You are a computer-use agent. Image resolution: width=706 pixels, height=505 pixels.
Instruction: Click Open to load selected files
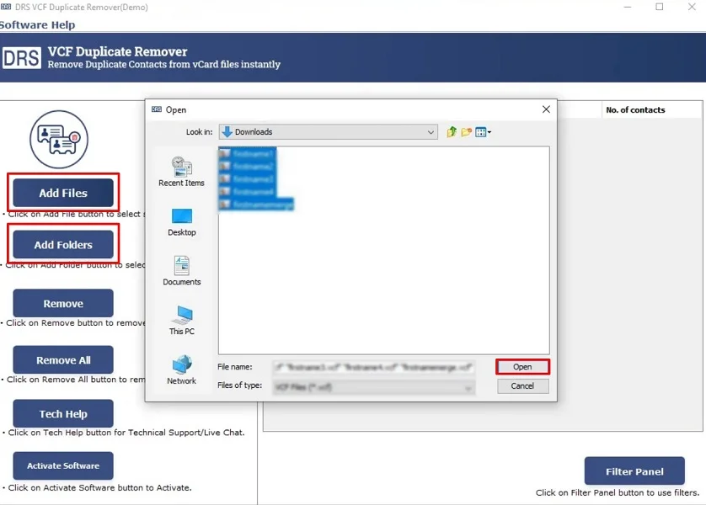(522, 367)
